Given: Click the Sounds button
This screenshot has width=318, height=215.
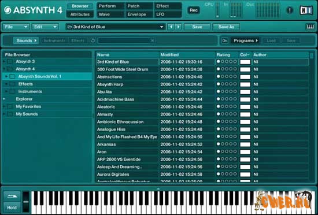Looking at the screenshot, I should coord(25,40).
